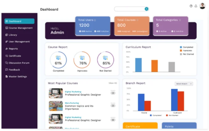Click the Total Courses info icon
This screenshot has height=131, width=209.
(137, 20)
